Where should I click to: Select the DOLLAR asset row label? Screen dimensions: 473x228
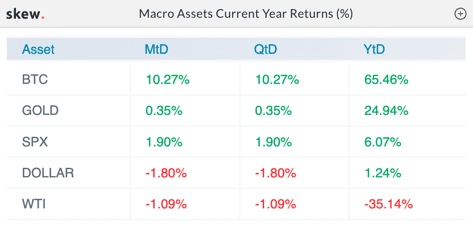point(48,173)
